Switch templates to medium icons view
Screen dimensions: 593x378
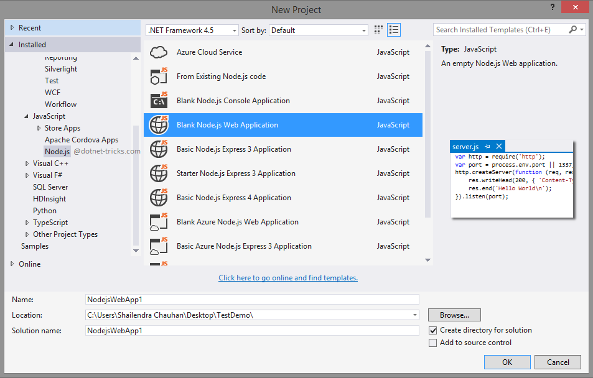click(378, 29)
